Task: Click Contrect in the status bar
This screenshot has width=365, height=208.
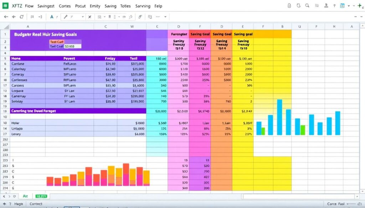Action: (36, 204)
